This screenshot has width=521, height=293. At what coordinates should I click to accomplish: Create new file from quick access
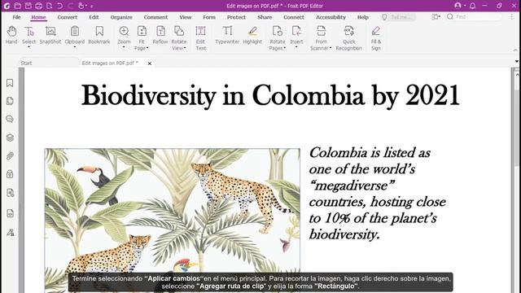click(49, 6)
